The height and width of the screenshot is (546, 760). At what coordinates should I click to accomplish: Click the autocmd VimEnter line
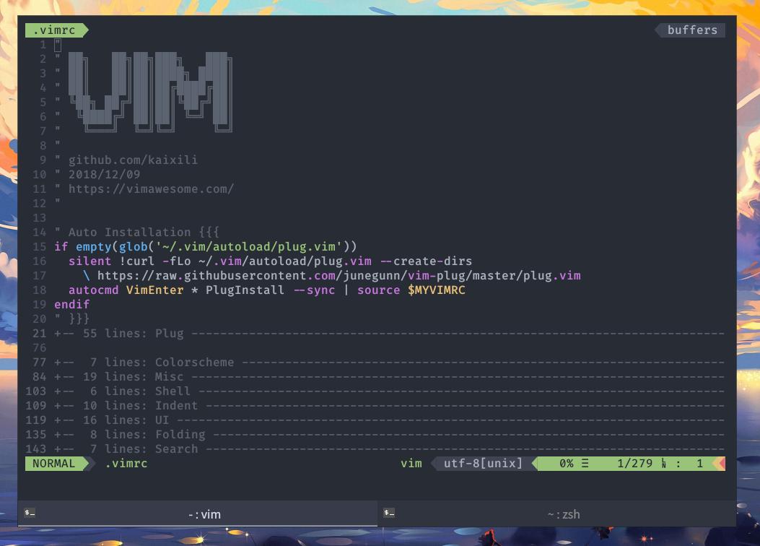tap(266, 290)
